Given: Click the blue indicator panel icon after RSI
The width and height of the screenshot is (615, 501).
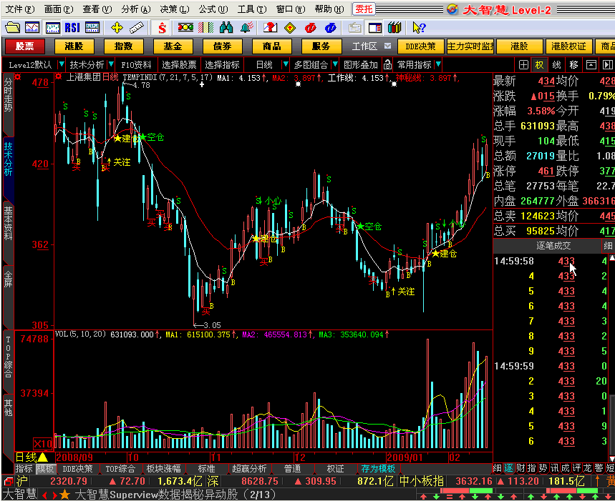Looking at the screenshot, I should [x=92, y=28].
